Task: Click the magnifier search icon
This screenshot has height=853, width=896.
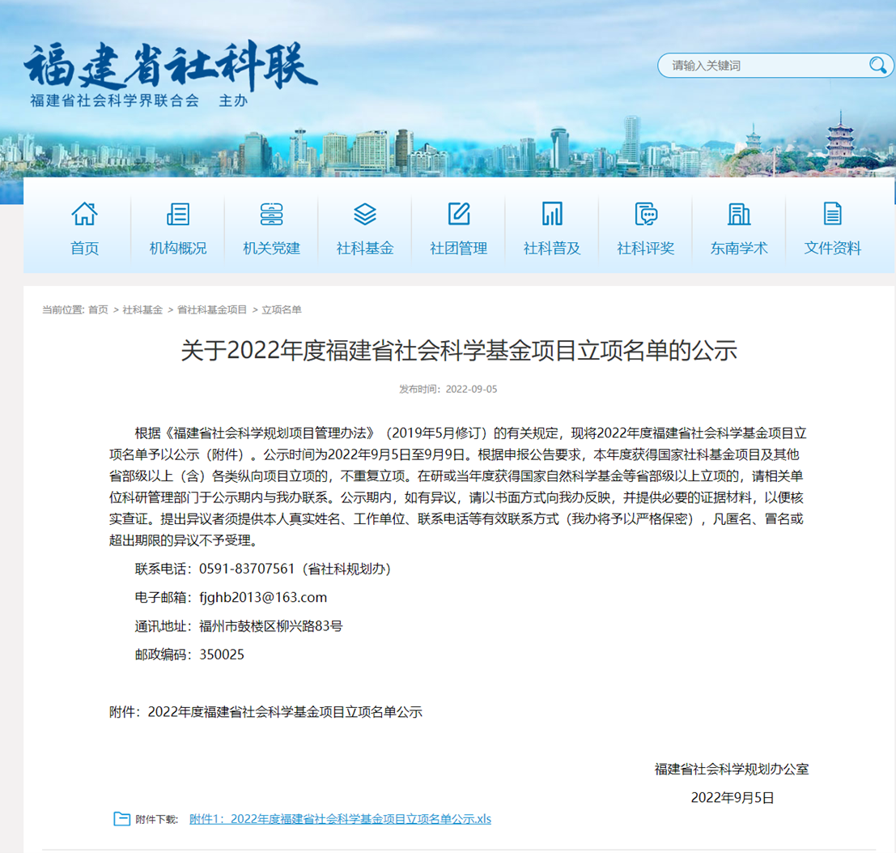Action: point(877,66)
